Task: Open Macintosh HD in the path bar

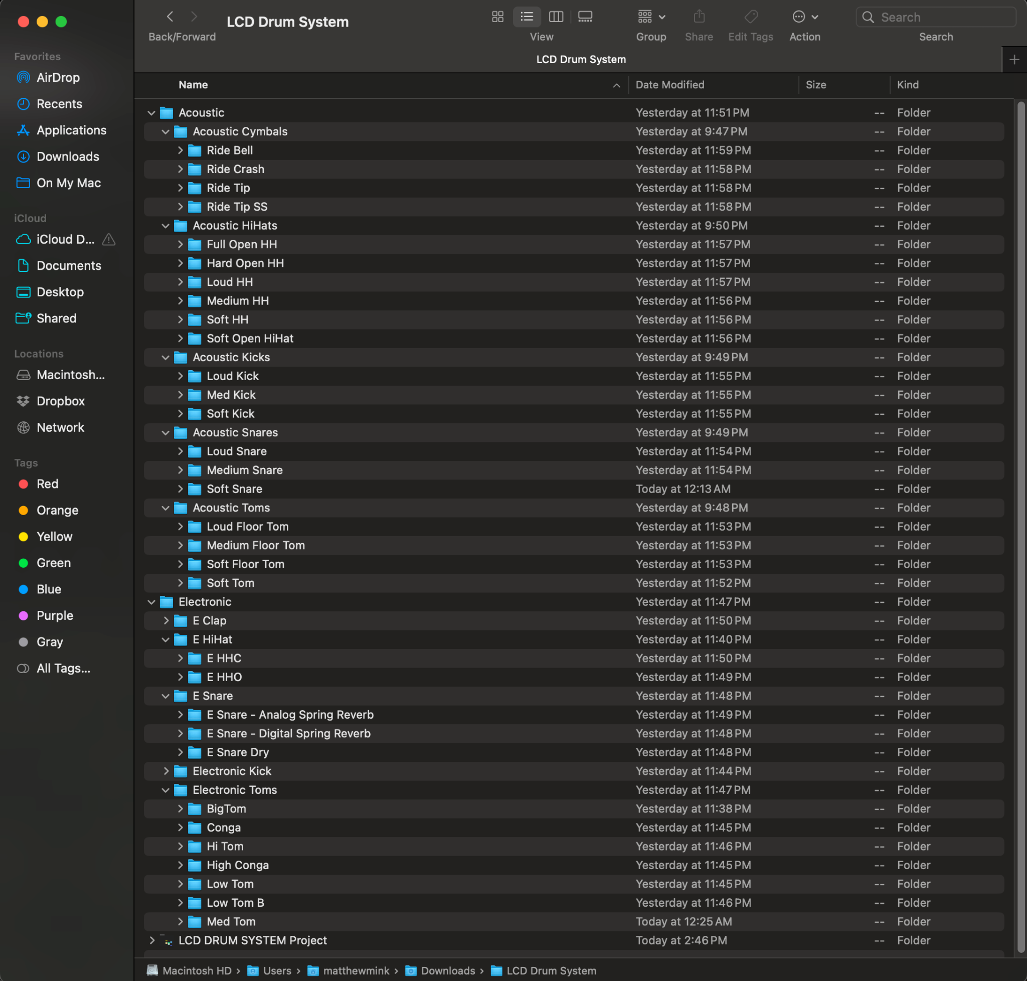Action: 189,971
